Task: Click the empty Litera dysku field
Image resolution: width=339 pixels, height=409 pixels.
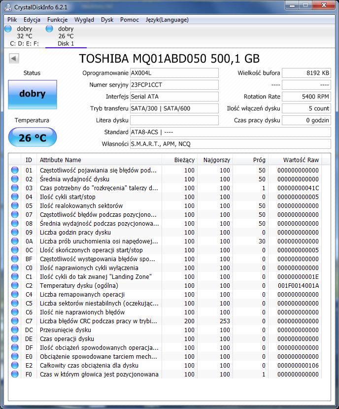Action: coord(174,120)
